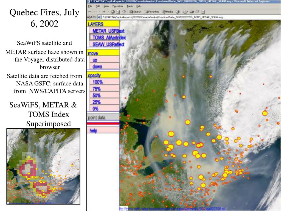This screenshot has height=211, width=281.
Task: Set layer opacity to 100%
Action: tap(97, 82)
